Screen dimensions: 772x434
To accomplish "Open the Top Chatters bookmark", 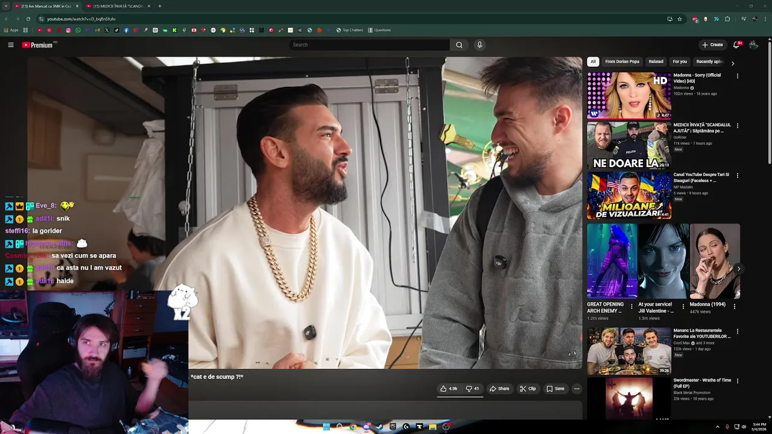I will coord(350,30).
